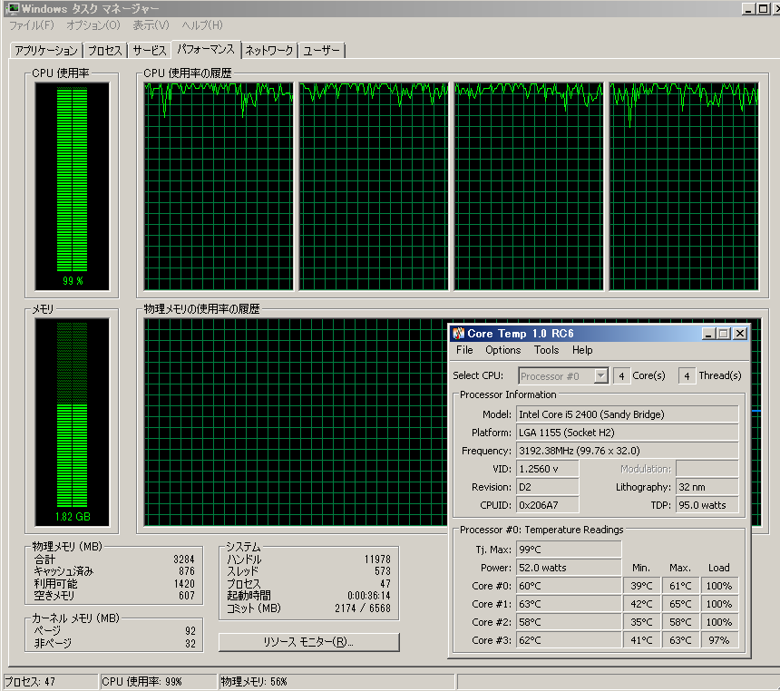Click the CPU usage 99 % meter
The width and height of the screenshot is (780, 691).
(x=73, y=186)
